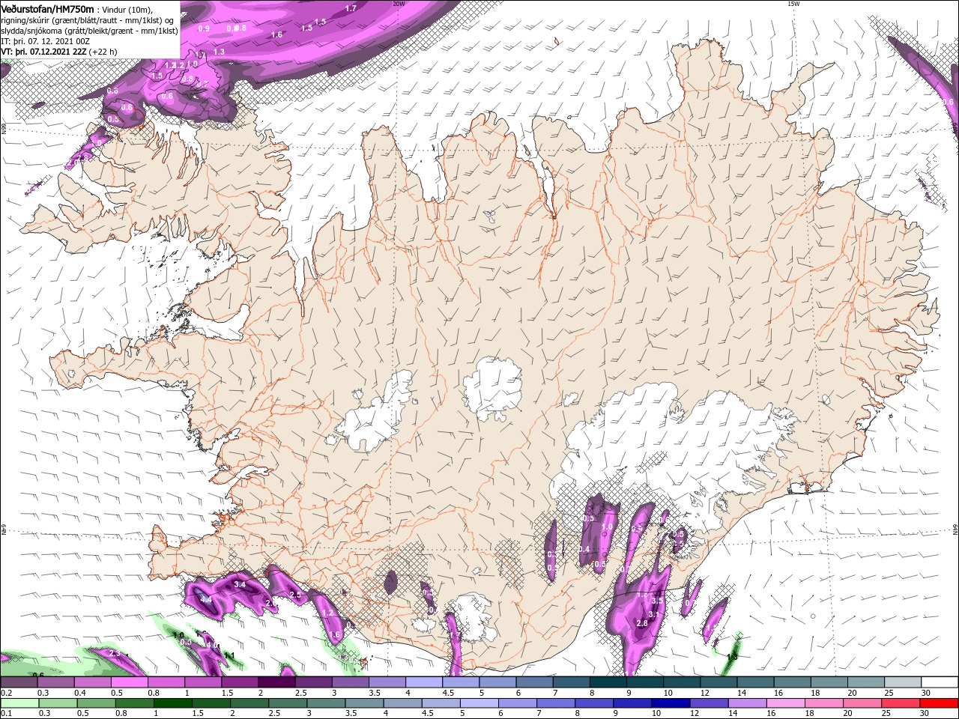The height and width of the screenshot is (719, 959).
Task: Select upper legend swatch 0.2–0.3 dusky purple
Action: click(x=19, y=682)
